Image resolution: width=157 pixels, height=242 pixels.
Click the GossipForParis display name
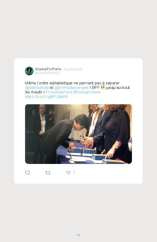(x=48, y=69)
